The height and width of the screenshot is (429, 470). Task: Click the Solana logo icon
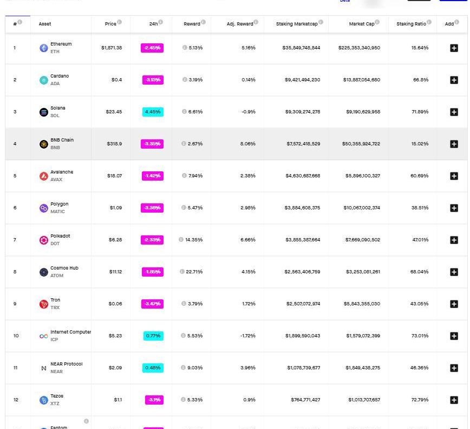pos(44,112)
